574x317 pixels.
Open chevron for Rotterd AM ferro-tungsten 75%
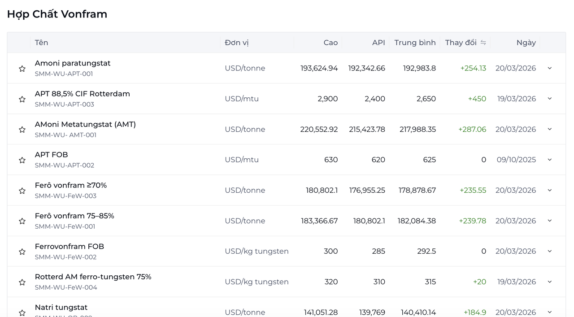point(550,282)
